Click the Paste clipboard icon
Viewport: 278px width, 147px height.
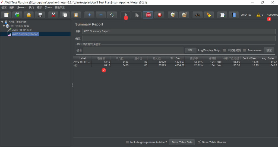[x=76, y=15]
